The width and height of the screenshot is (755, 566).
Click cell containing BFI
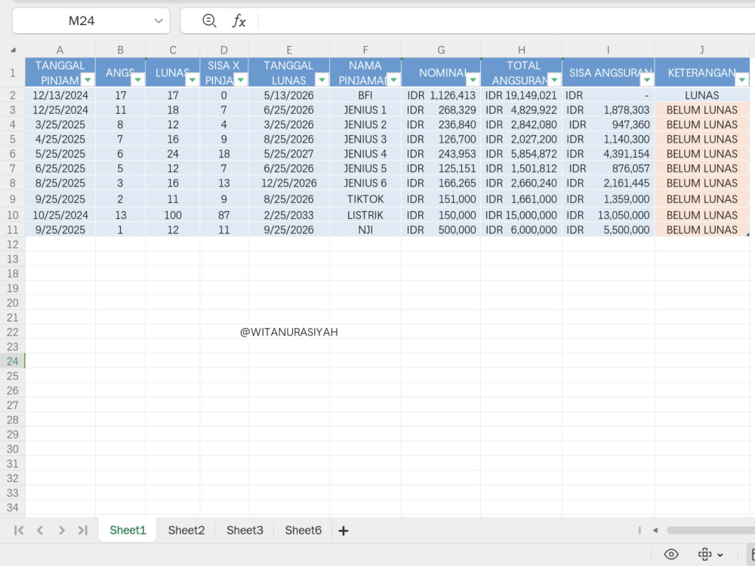(x=365, y=95)
